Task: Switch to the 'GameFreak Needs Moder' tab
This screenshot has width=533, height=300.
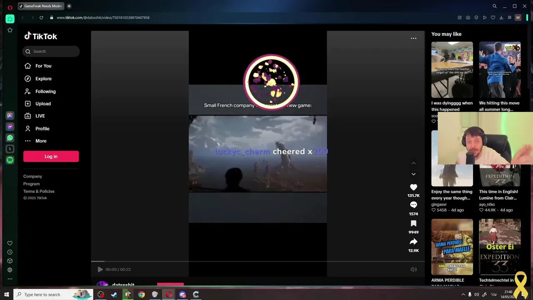Action: coord(41,6)
